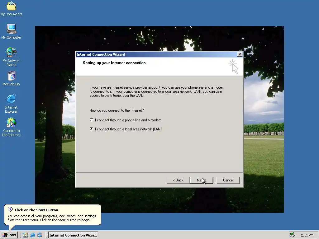This screenshot has width=319, height=239.
Task: Click the Show Desktop quick launch icon
Action: coord(26,235)
